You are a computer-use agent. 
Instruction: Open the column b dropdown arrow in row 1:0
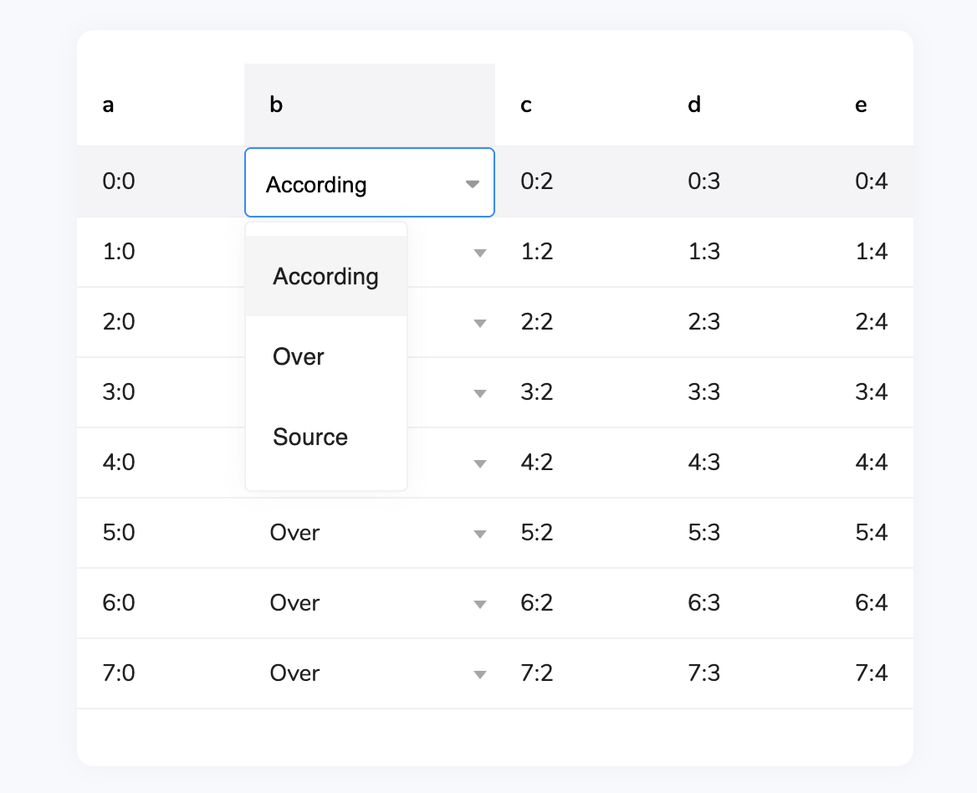479,253
